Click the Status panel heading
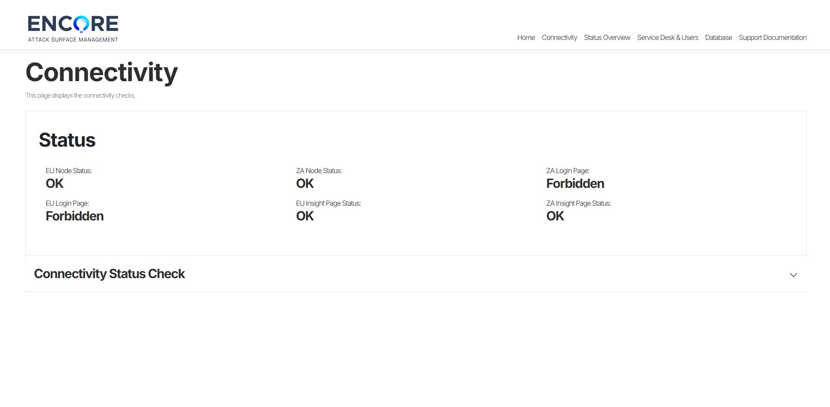830x407 pixels. click(x=67, y=140)
